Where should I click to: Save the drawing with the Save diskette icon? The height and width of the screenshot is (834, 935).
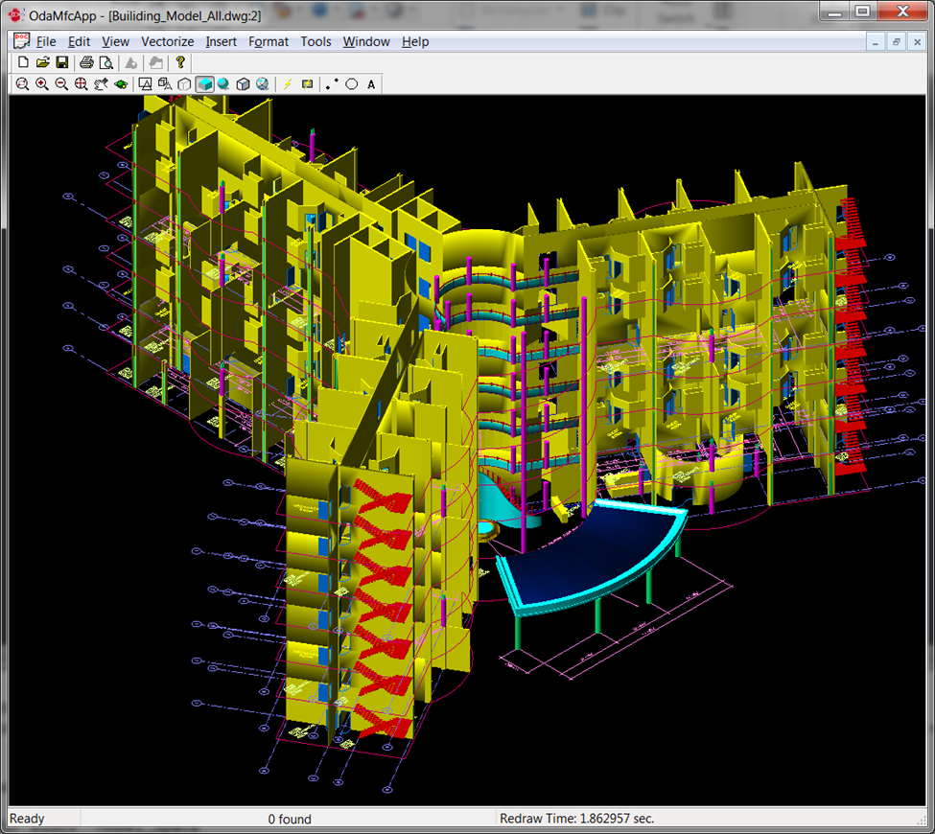click(62, 61)
